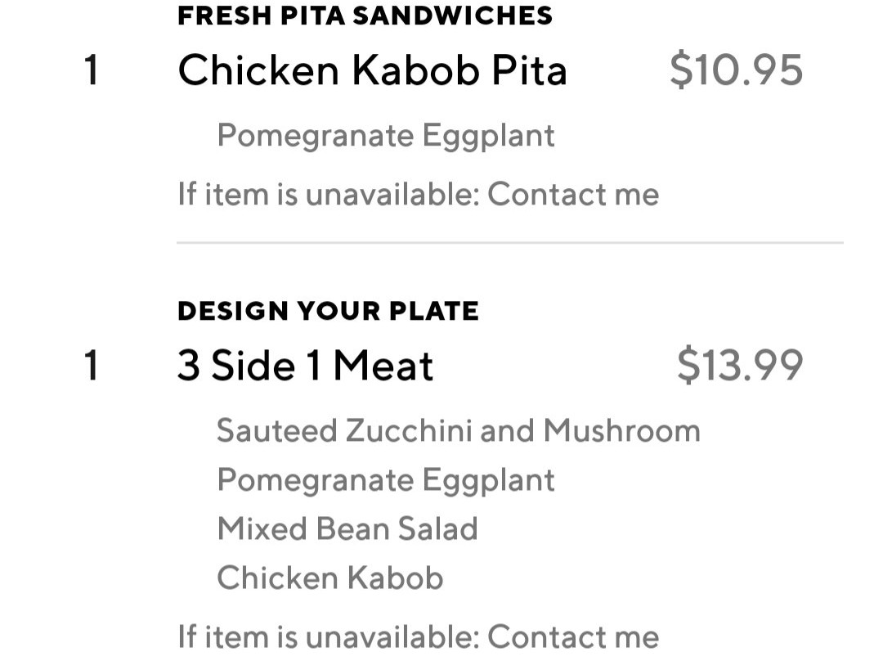Click the $10.95 price
883x661 pixels.
(x=736, y=70)
